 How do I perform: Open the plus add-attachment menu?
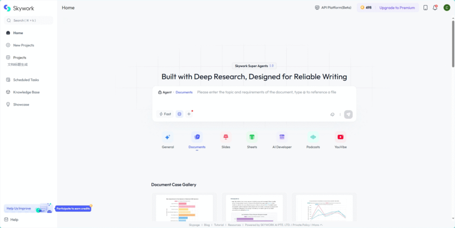189,114
